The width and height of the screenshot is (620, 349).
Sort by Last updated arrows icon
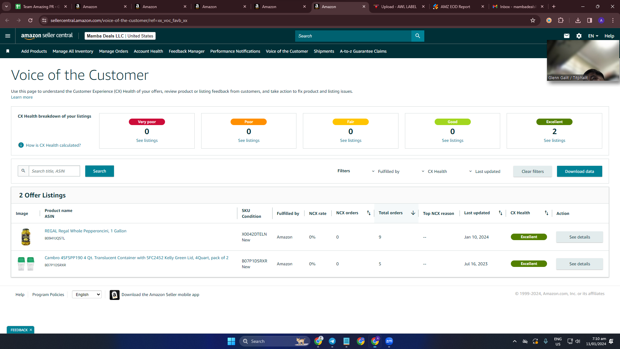click(x=501, y=213)
